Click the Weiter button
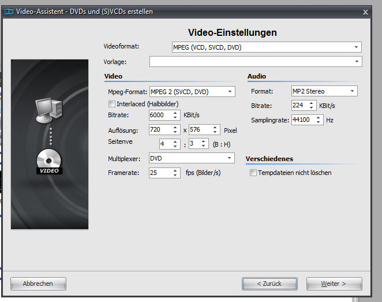Viewport: 382px width, 302px height. 334,284
